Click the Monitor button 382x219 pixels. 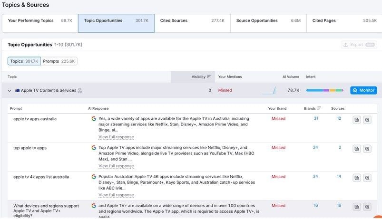point(363,90)
